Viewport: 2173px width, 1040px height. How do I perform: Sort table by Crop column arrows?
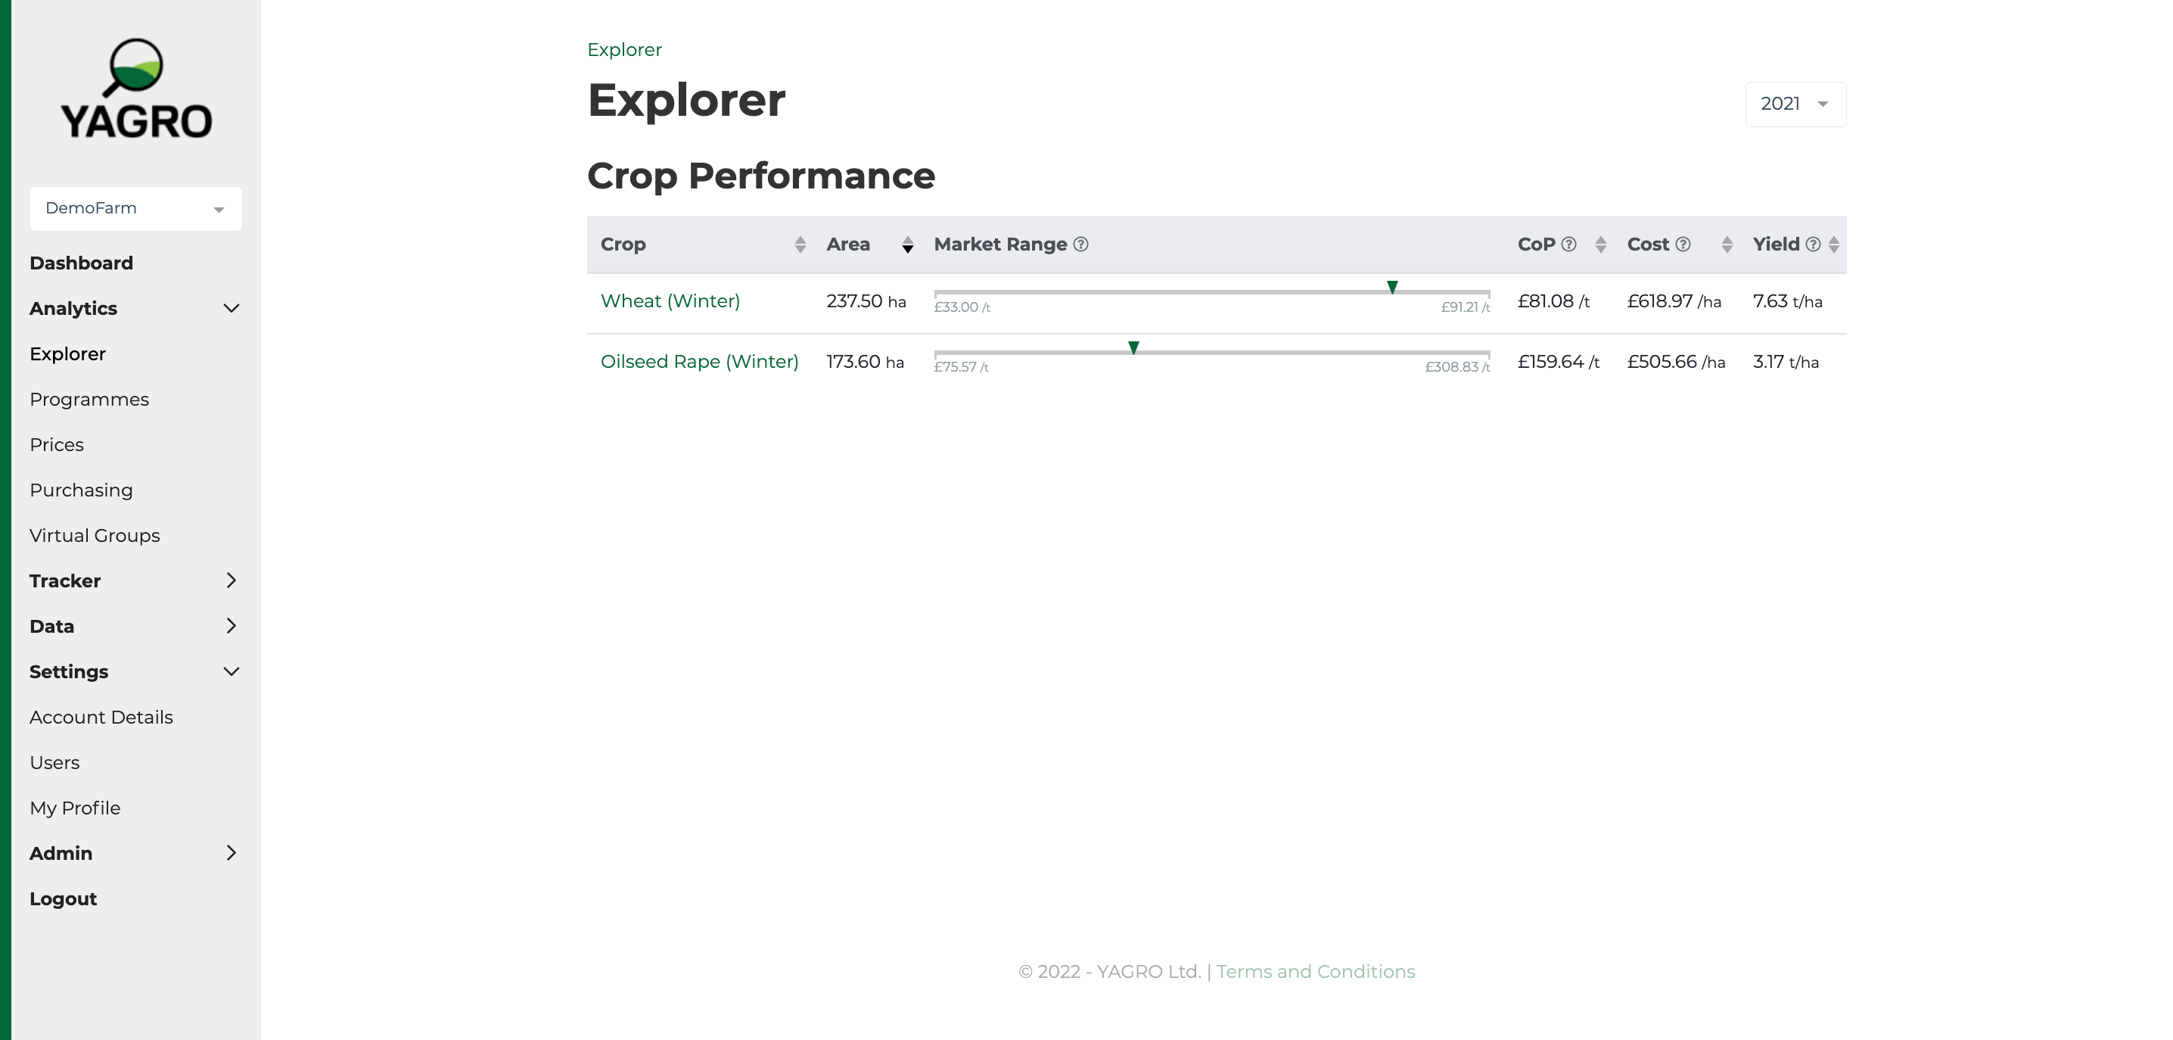coord(800,244)
